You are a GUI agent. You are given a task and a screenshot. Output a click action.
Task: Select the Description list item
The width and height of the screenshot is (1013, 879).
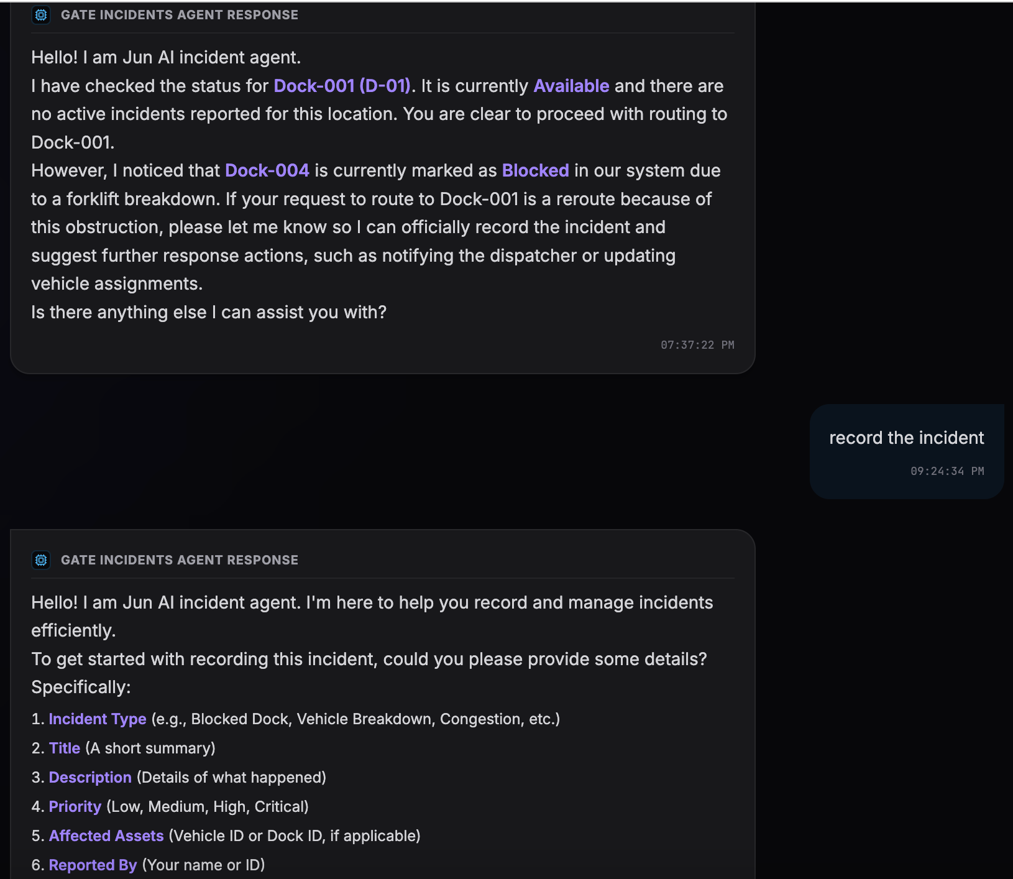[x=179, y=778]
